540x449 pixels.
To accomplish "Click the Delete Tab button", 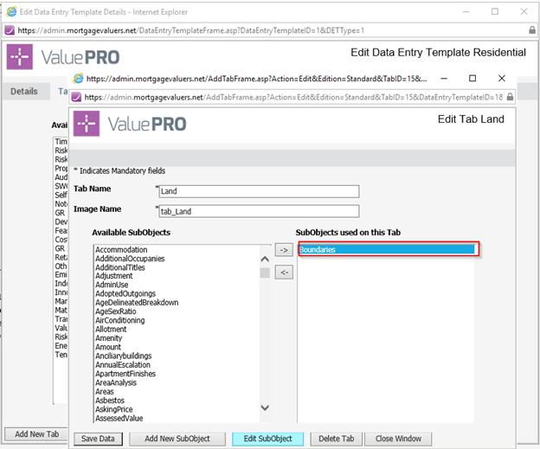I will 337,439.
